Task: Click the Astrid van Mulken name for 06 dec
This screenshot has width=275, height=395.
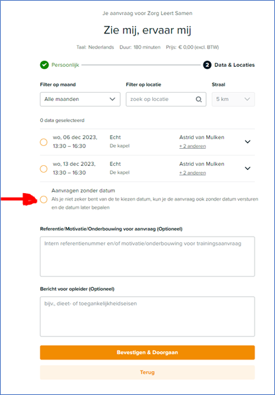Action: (202, 138)
